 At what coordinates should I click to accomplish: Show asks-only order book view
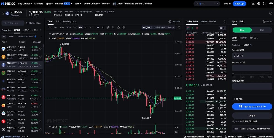pyautogui.click(x=197, y=28)
